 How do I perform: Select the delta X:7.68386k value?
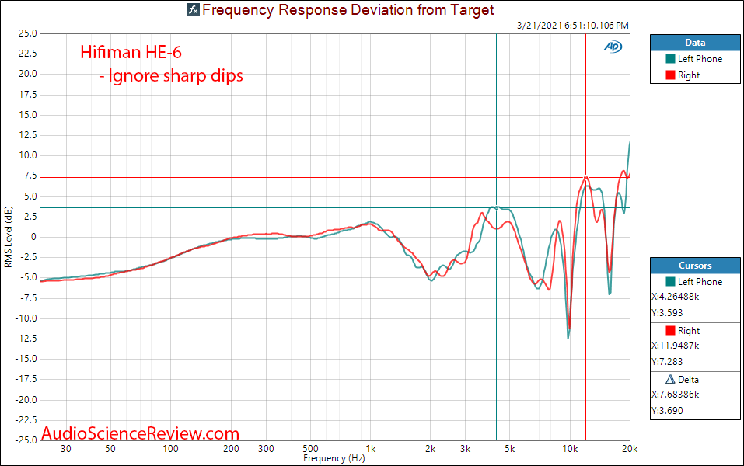click(676, 395)
